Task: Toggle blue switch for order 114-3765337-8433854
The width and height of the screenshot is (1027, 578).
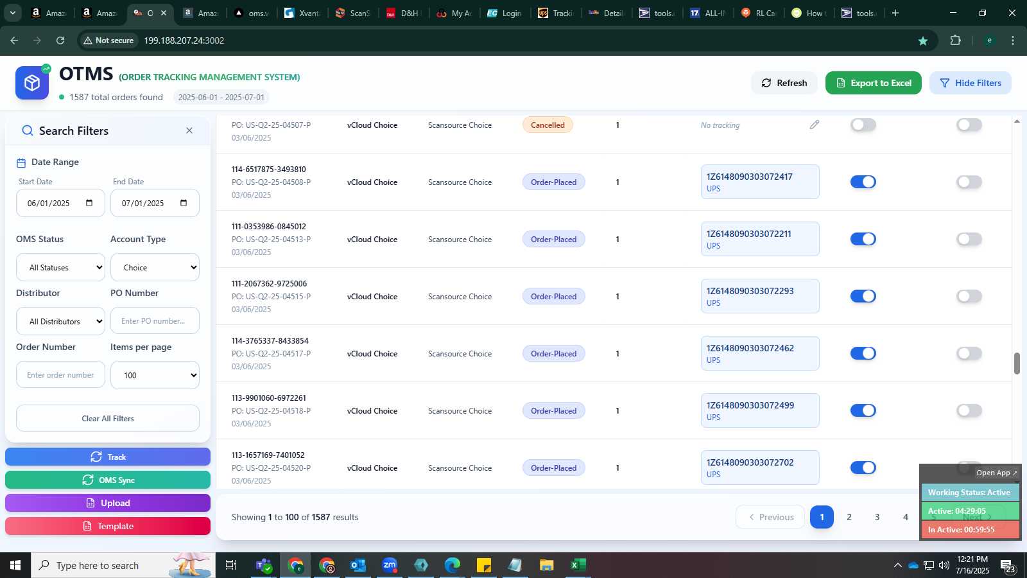Action: (x=863, y=353)
